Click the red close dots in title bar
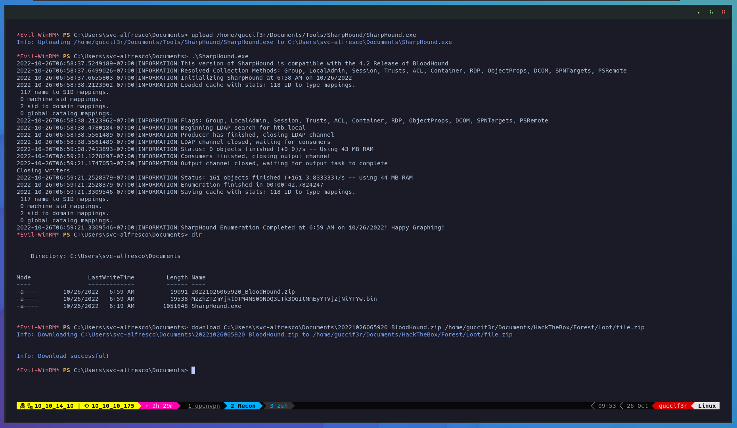 [724, 12]
